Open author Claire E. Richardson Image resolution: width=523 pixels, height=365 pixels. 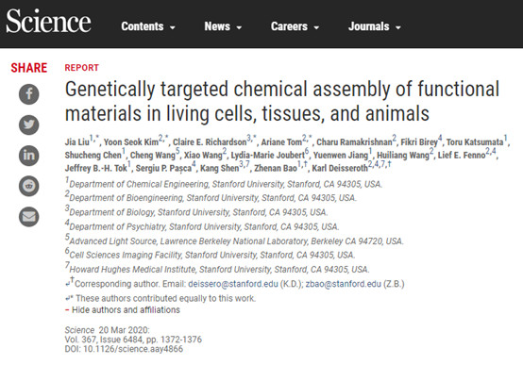pyautogui.click(x=210, y=142)
